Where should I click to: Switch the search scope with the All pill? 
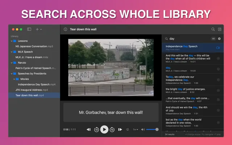click(x=213, y=39)
